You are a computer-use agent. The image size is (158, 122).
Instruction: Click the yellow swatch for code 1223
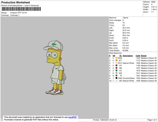coord(116,58)
